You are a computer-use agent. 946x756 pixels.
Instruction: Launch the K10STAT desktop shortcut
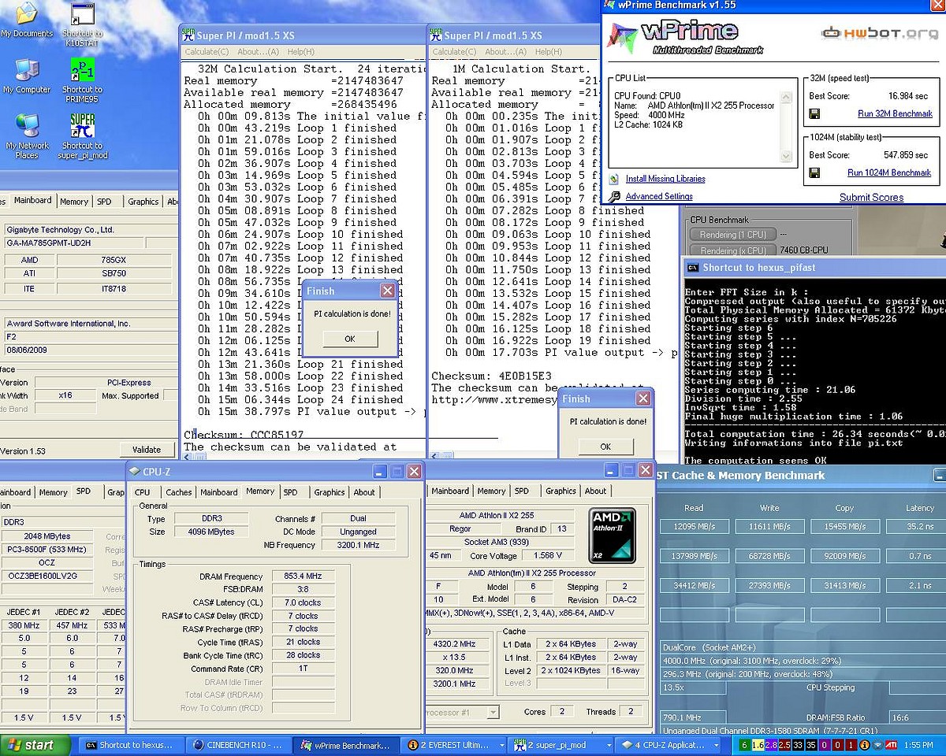[82, 16]
